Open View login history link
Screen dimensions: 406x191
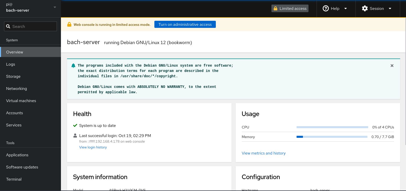pyautogui.click(x=93, y=147)
